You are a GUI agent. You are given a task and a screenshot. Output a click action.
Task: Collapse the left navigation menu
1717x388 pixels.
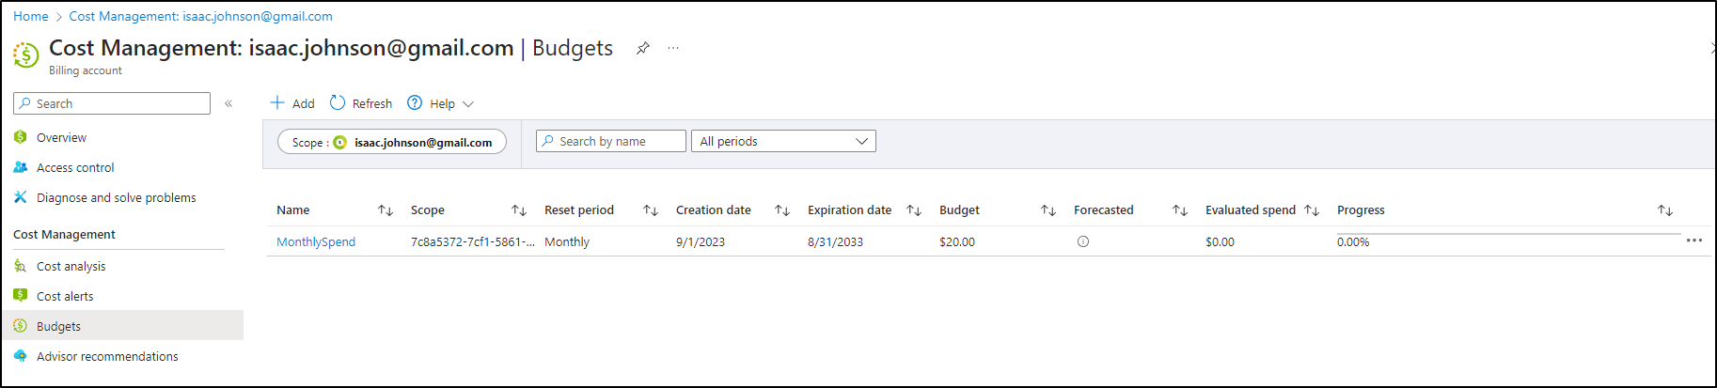click(228, 103)
